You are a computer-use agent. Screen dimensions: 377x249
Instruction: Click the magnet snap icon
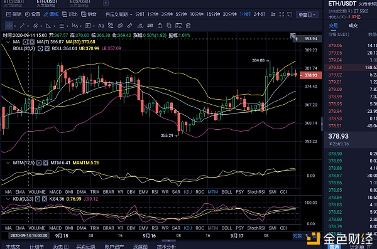coord(150,26)
